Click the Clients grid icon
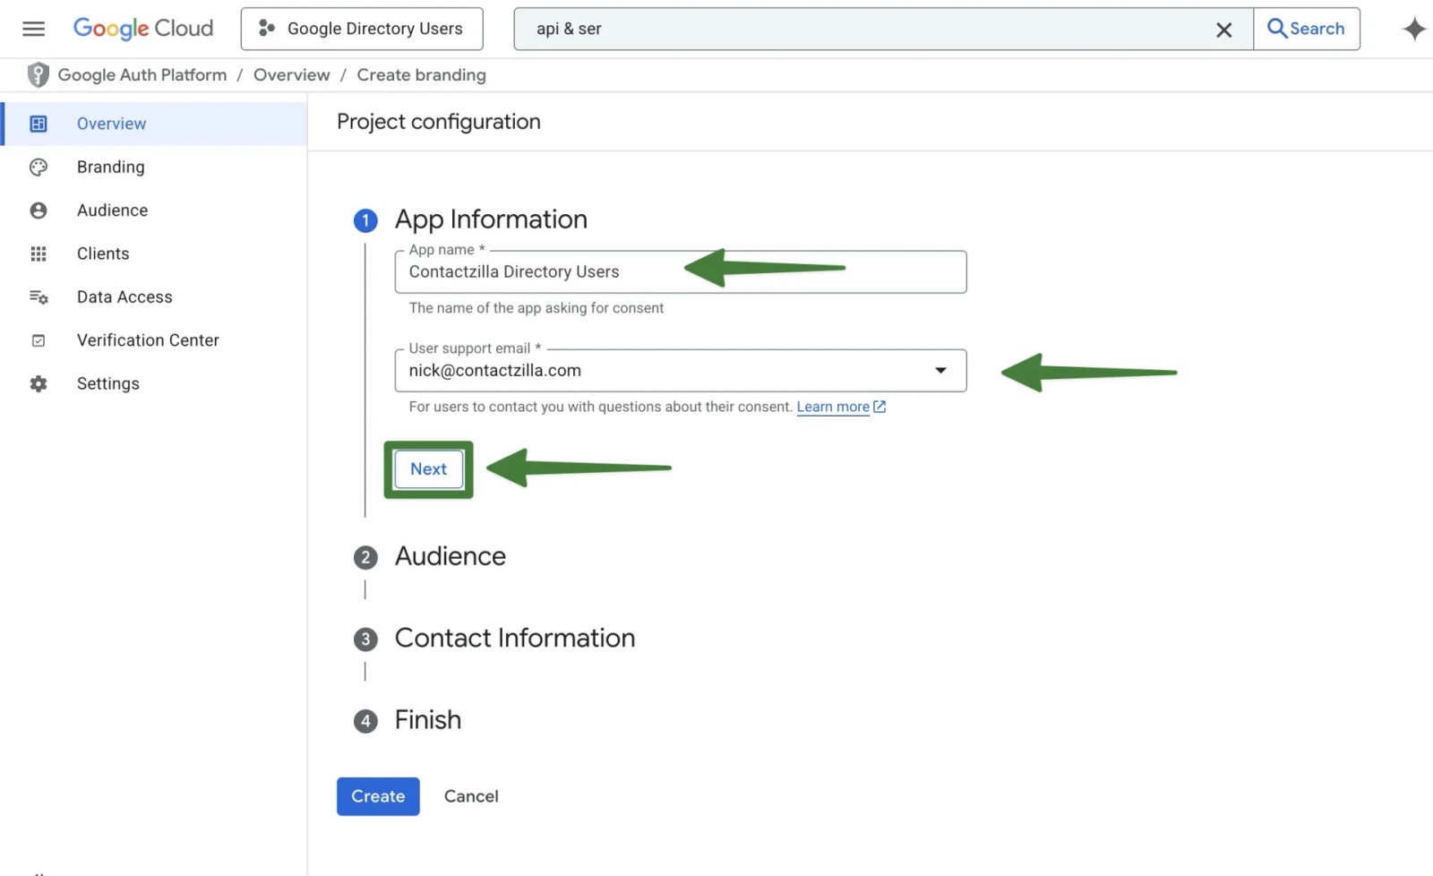 [x=39, y=253]
